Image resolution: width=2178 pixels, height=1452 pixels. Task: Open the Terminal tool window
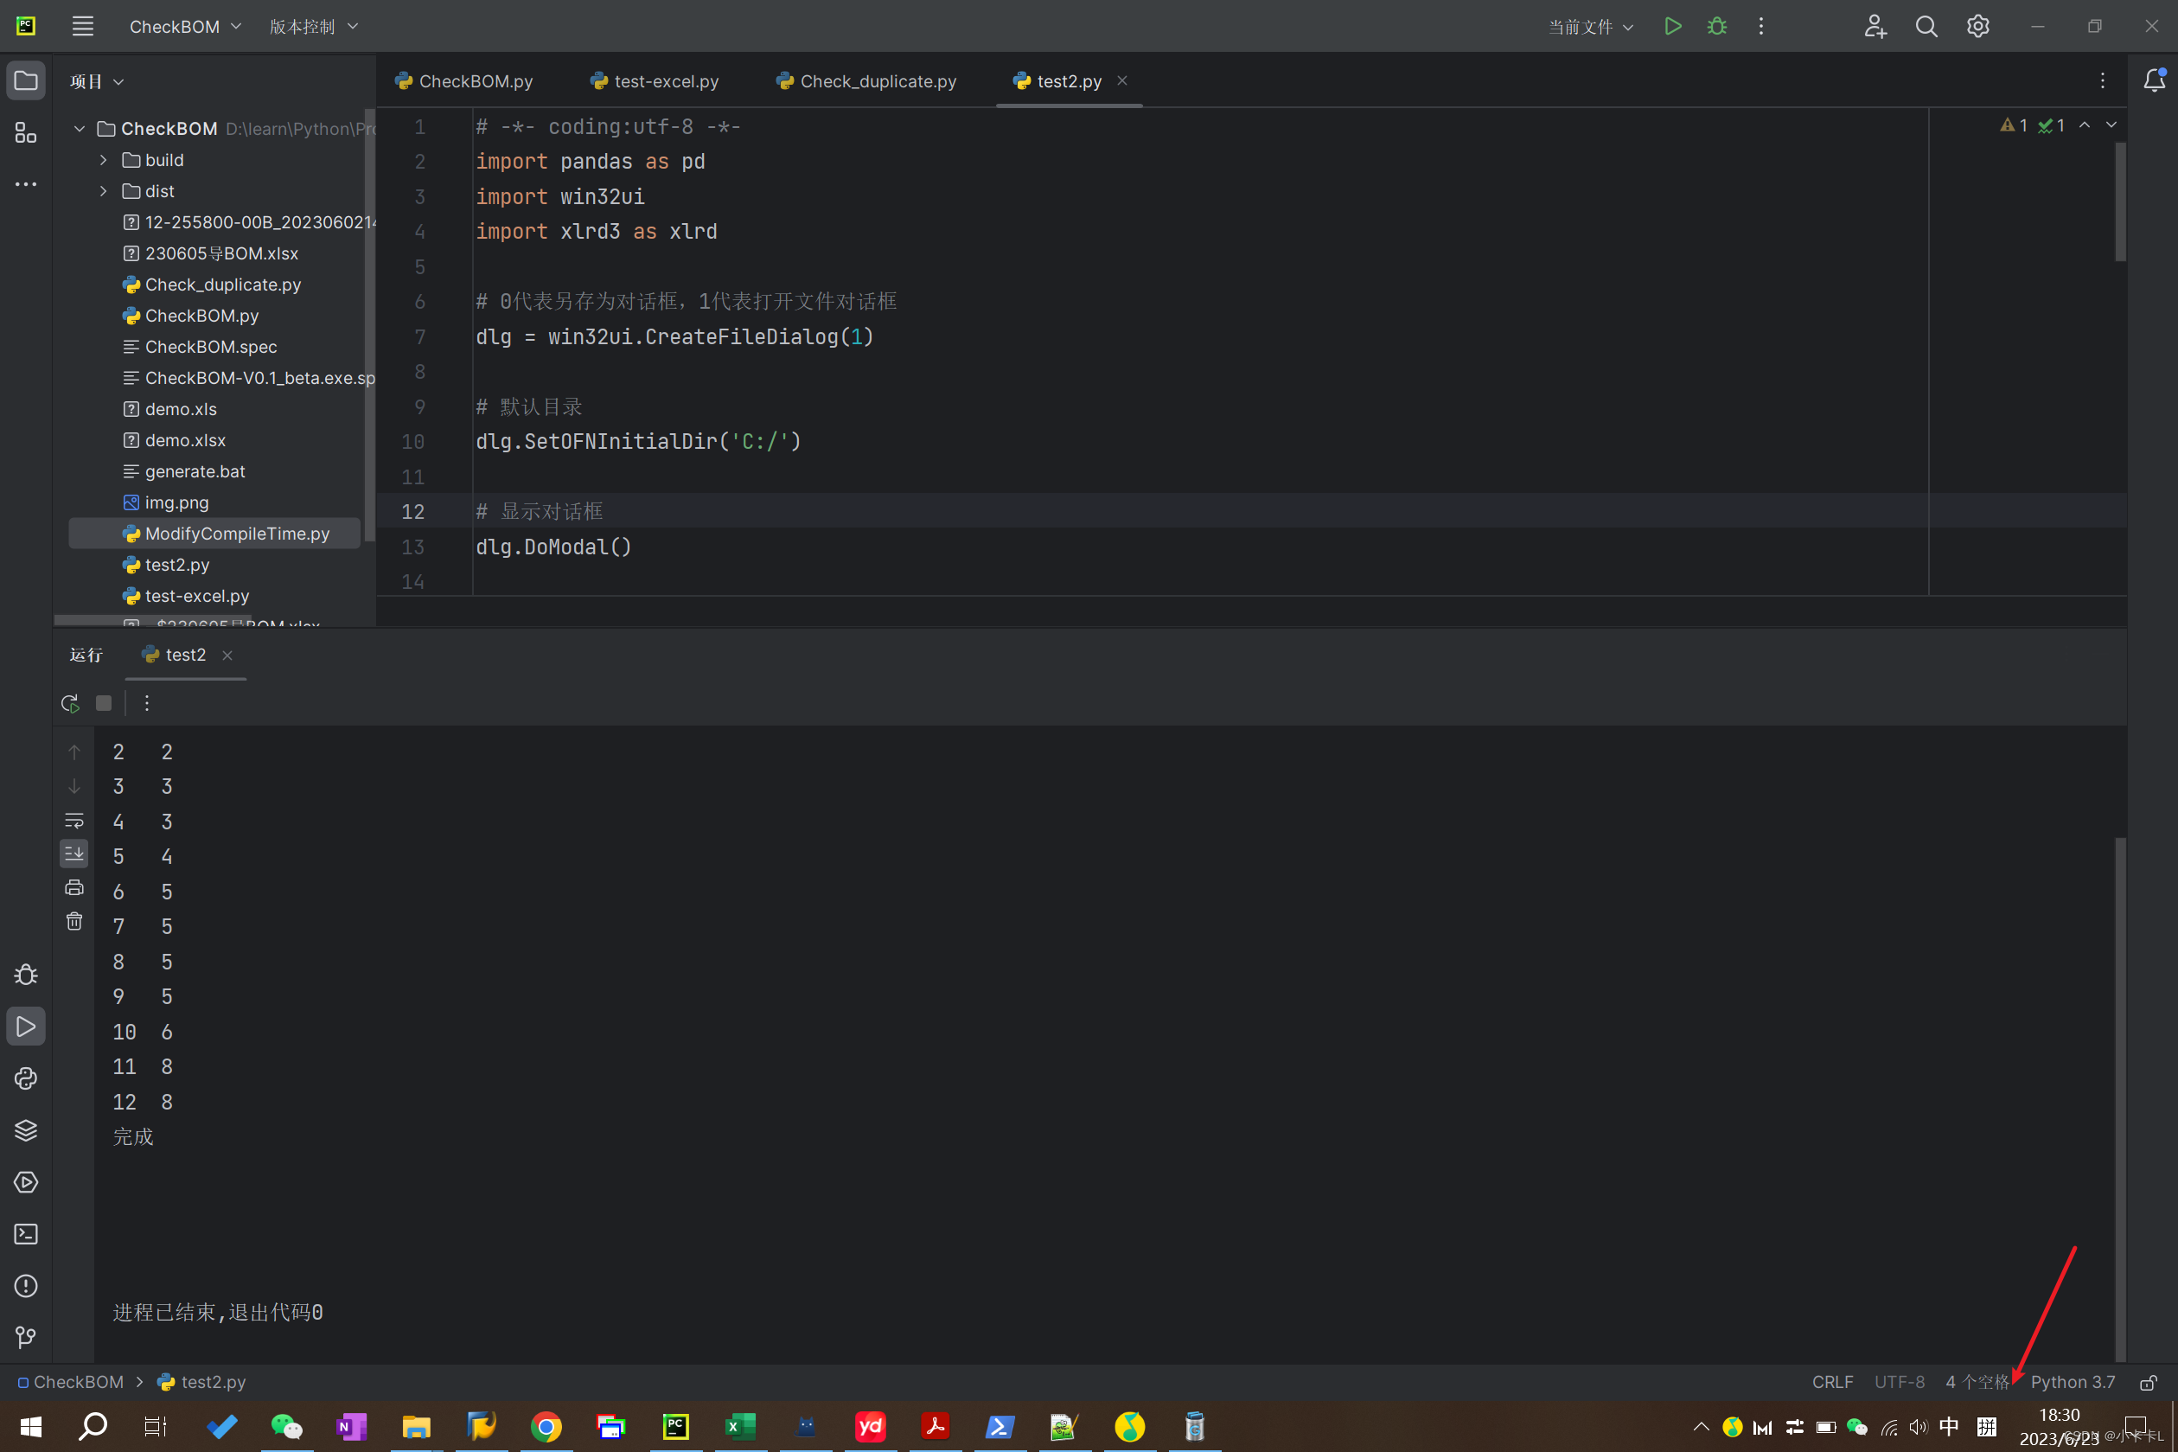(26, 1233)
